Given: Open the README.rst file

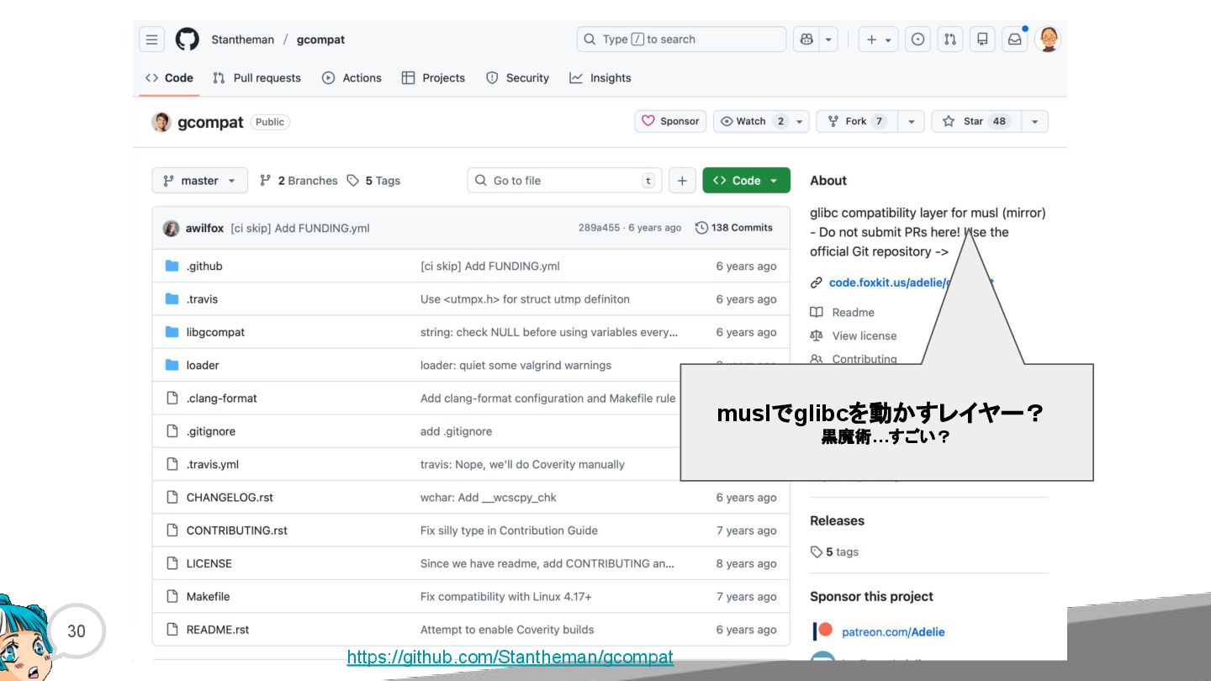Looking at the screenshot, I should tap(218, 629).
